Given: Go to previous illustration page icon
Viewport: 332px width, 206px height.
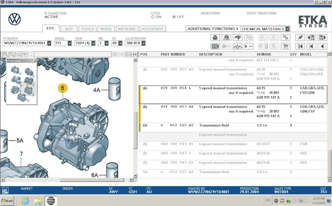Looking at the screenshot, I should click(311, 38).
